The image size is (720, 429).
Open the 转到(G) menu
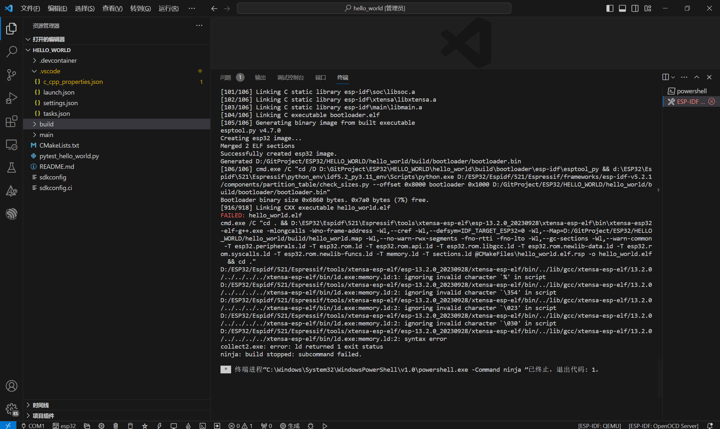[140, 8]
